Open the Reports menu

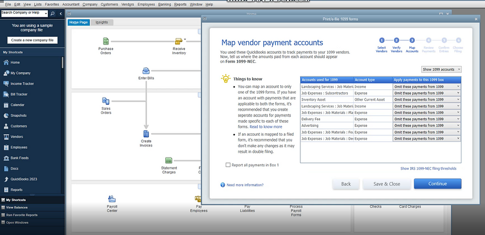coord(180,4)
